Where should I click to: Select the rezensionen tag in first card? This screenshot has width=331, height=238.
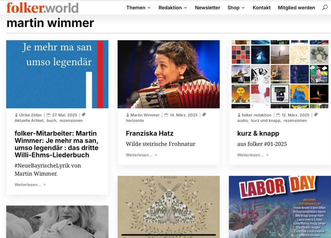71,121
